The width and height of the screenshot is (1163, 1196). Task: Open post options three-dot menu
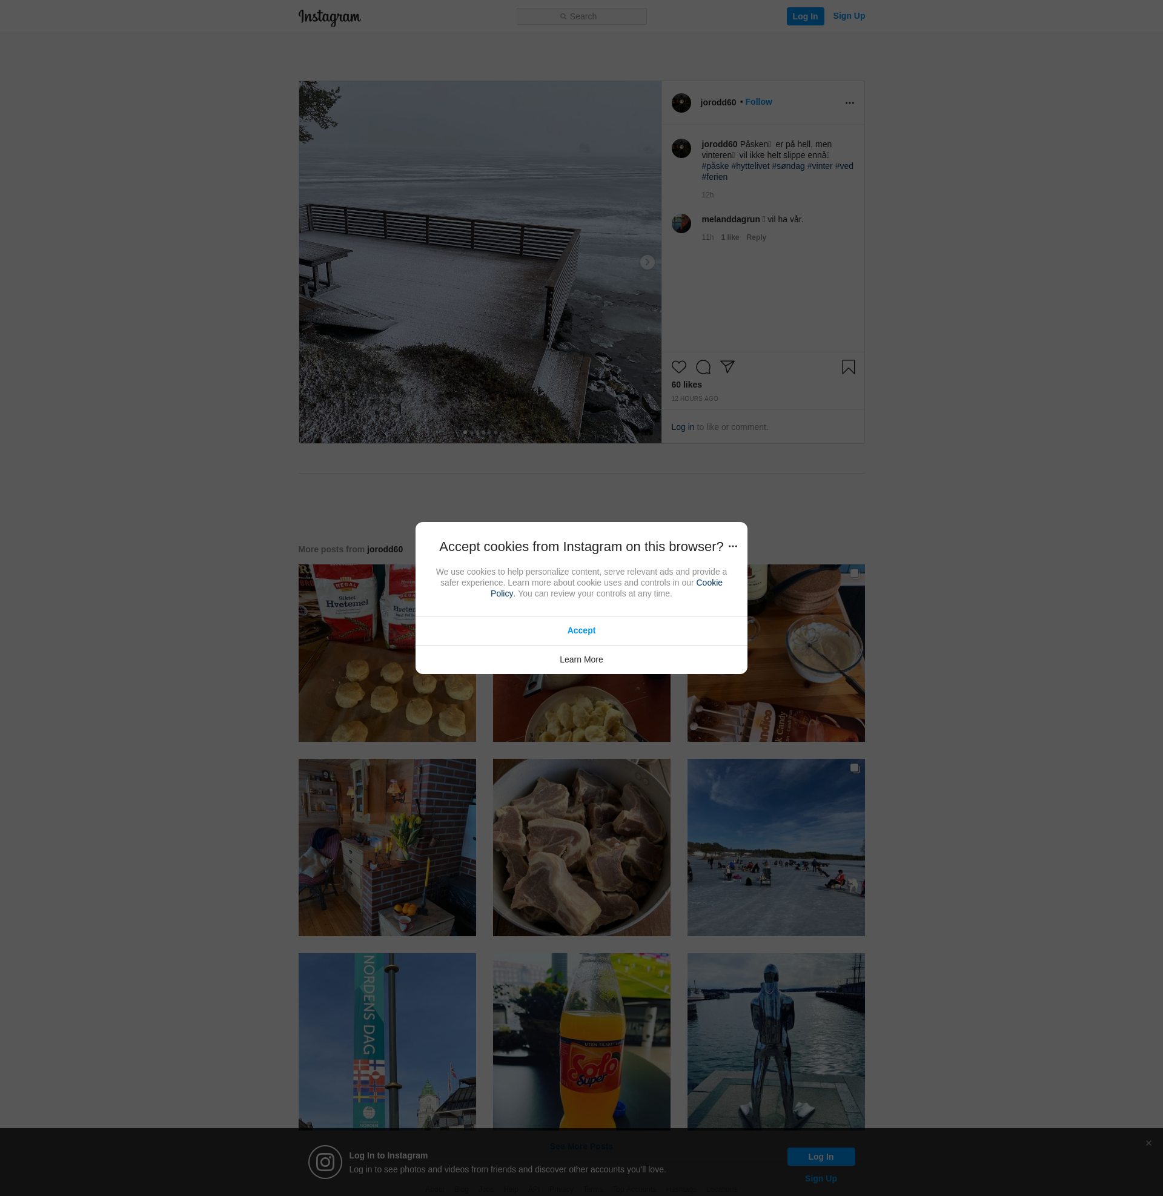(x=849, y=103)
